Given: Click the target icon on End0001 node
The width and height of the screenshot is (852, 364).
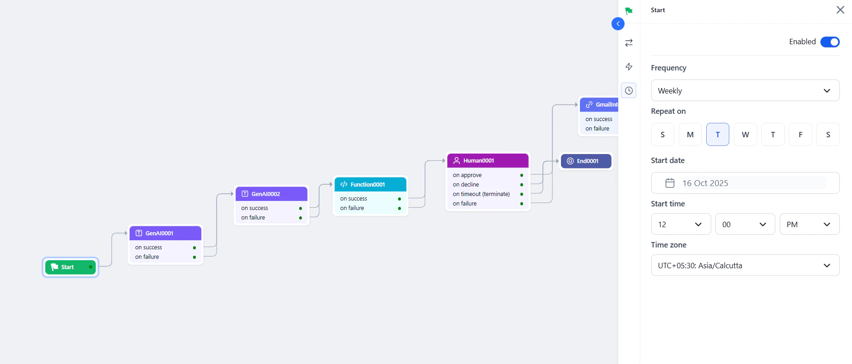Looking at the screenshot, I should coord(570,161).
